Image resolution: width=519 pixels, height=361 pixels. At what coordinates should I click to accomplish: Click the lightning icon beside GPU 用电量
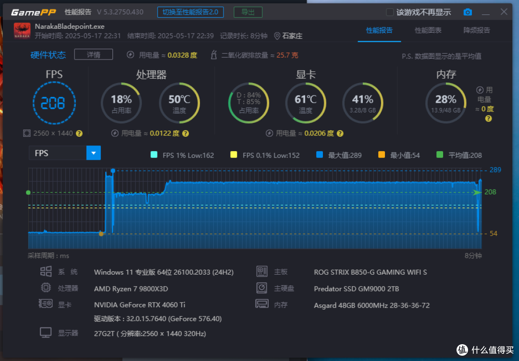click(x=270, y=133)
